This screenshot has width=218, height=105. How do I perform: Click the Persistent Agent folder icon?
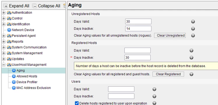[x=9, y=36]
